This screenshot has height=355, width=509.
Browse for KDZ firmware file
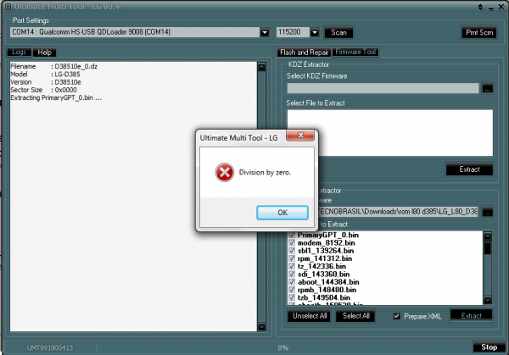point(487,88)
